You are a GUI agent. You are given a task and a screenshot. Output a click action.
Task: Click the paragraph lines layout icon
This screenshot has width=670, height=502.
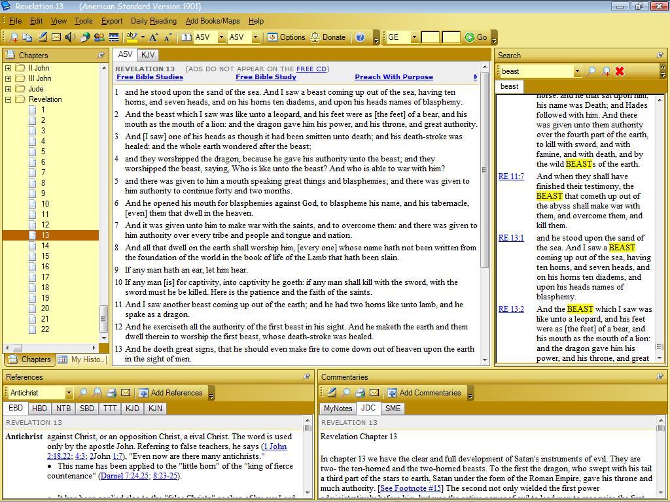coord(114,37)
